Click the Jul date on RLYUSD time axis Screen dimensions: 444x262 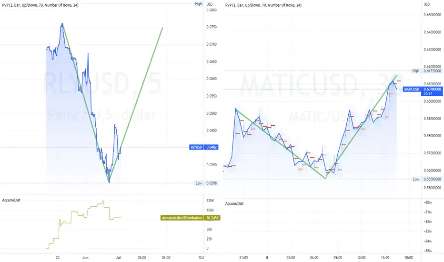pos(118,257)
